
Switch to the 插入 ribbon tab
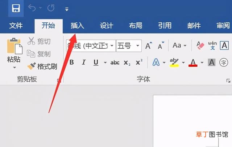click(77, 26)
